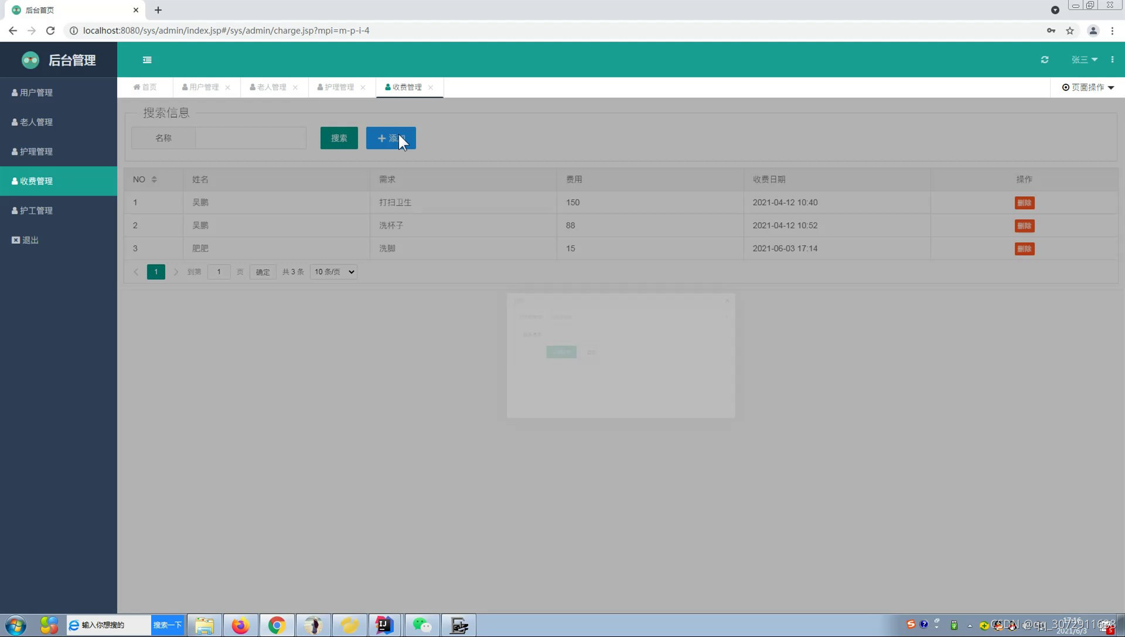The width and height of the screenshot is (1125, 637).
Task: Close the 老人管理 tab
Action: (295, 87)
